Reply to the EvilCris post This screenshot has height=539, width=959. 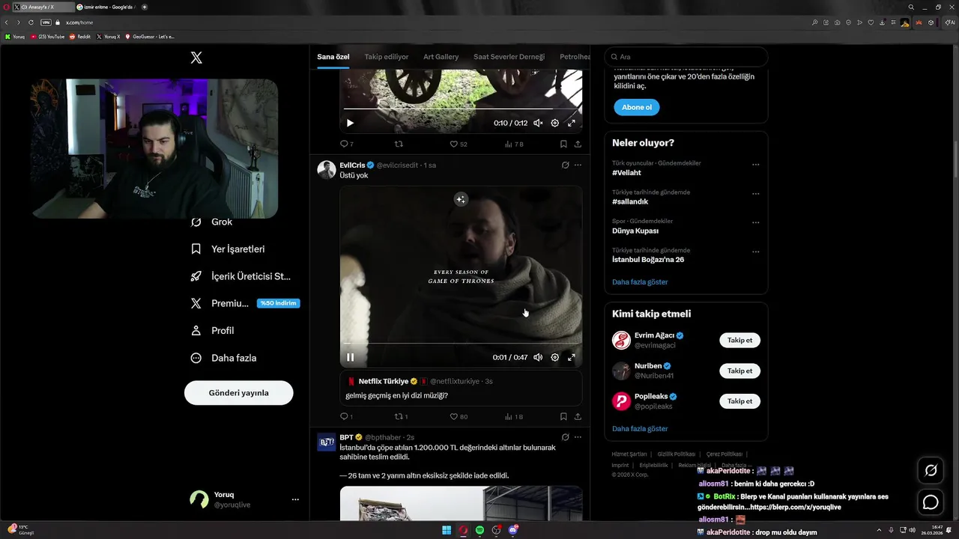pyautogui.click(x=347, y=416)
